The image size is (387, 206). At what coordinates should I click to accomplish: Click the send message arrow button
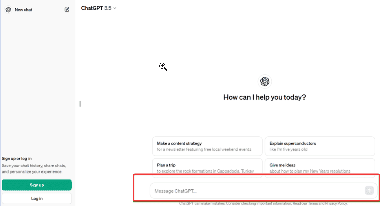(369, 190)
